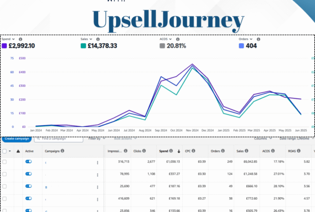
Task: Open the Spend metric selector dropdown
Action: (8, 39)
